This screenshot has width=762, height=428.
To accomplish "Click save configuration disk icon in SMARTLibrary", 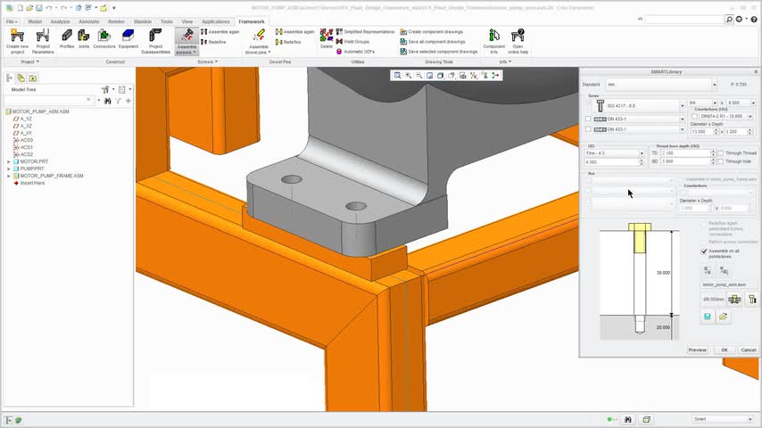I will [707, 317].
